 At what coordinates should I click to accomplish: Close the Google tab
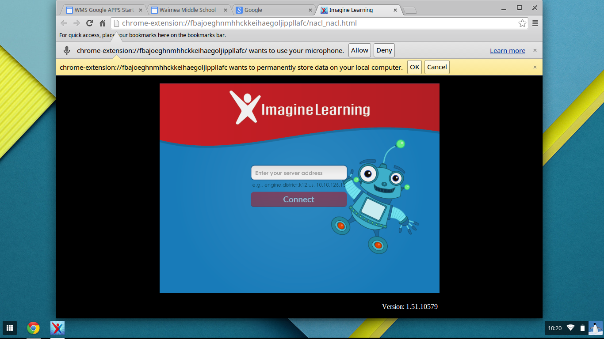[310, 10]
